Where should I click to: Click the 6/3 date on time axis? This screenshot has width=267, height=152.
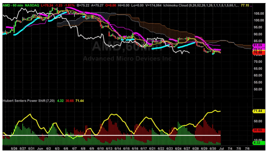point(57,149)
